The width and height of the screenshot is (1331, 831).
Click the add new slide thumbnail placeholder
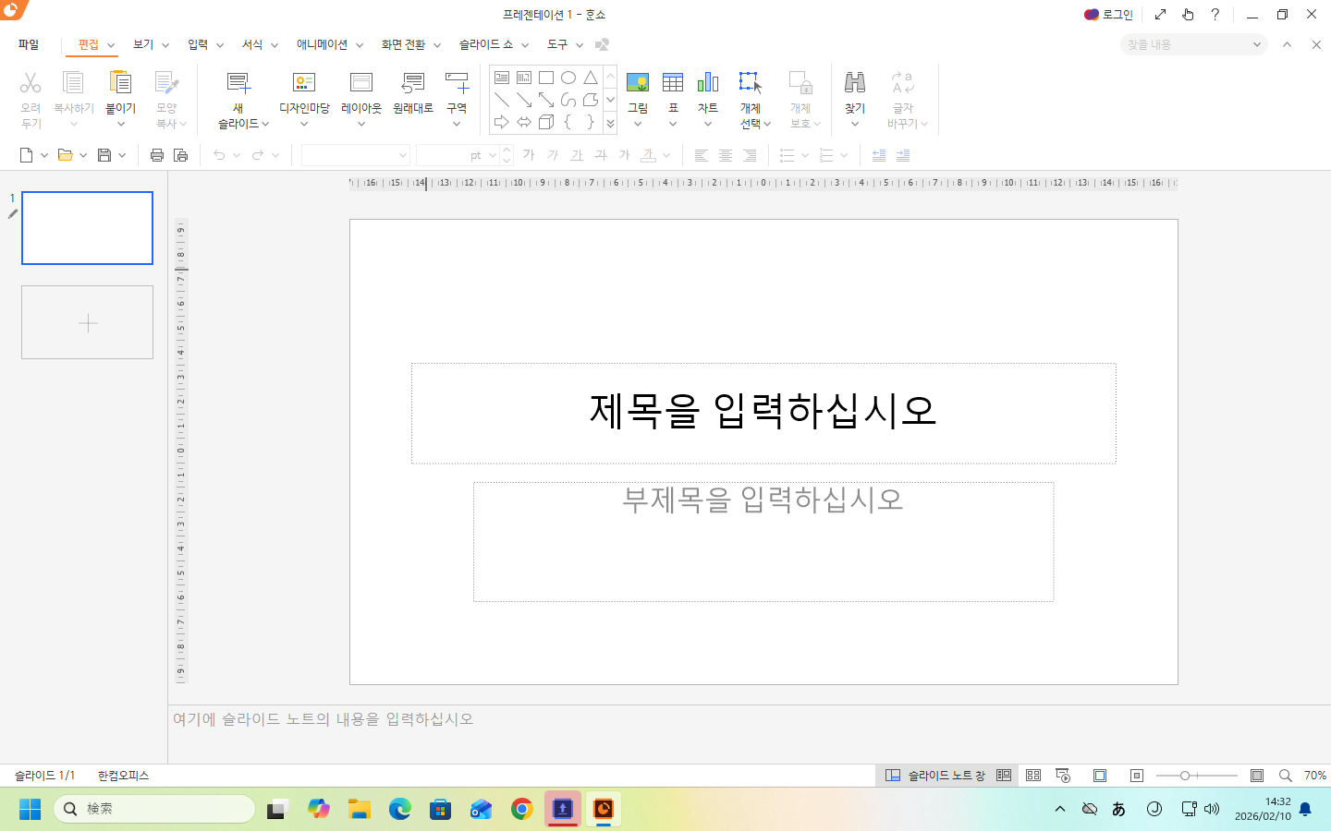[x=88, y=322]
